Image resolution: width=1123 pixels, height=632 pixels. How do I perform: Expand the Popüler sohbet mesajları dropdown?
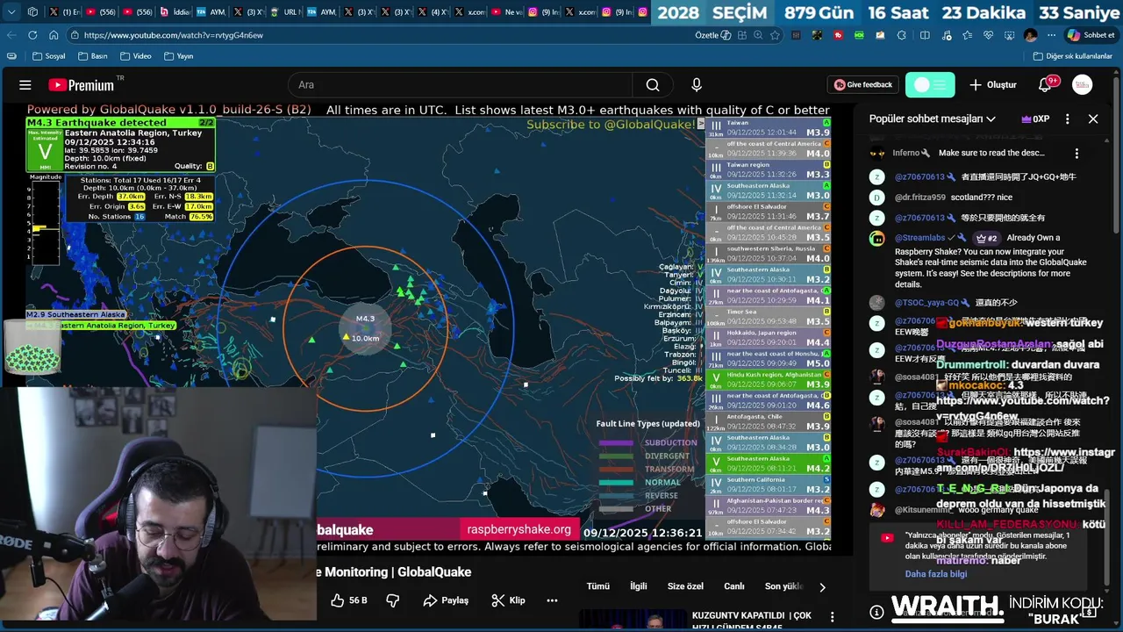point(933,118)
